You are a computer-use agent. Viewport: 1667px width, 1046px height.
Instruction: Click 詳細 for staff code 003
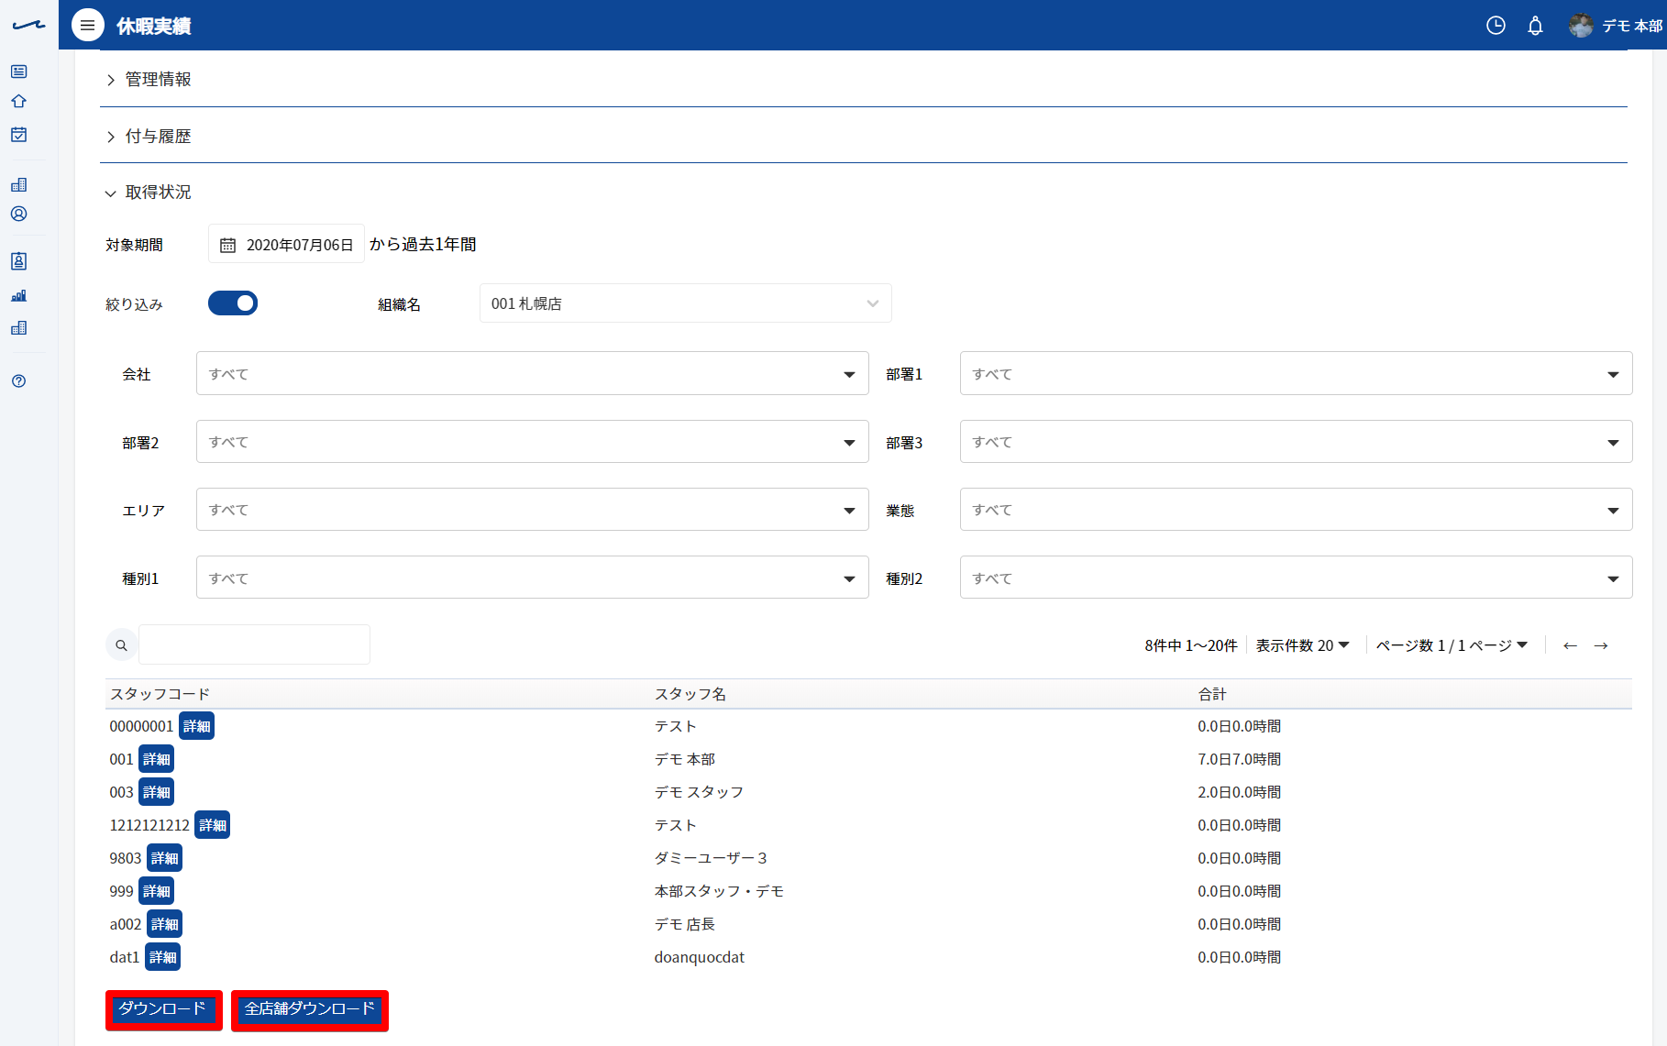click(x=156, y=792)
